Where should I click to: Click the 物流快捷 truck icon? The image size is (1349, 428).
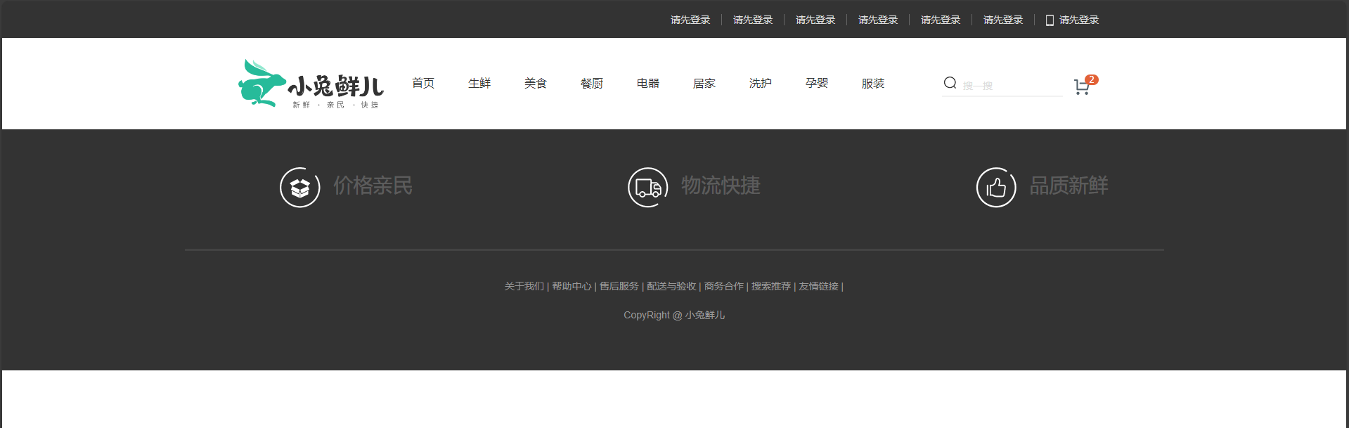coord(648,188)
